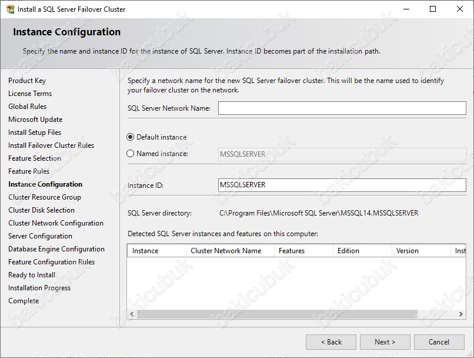Select the License Terms step

click(30, 94)
